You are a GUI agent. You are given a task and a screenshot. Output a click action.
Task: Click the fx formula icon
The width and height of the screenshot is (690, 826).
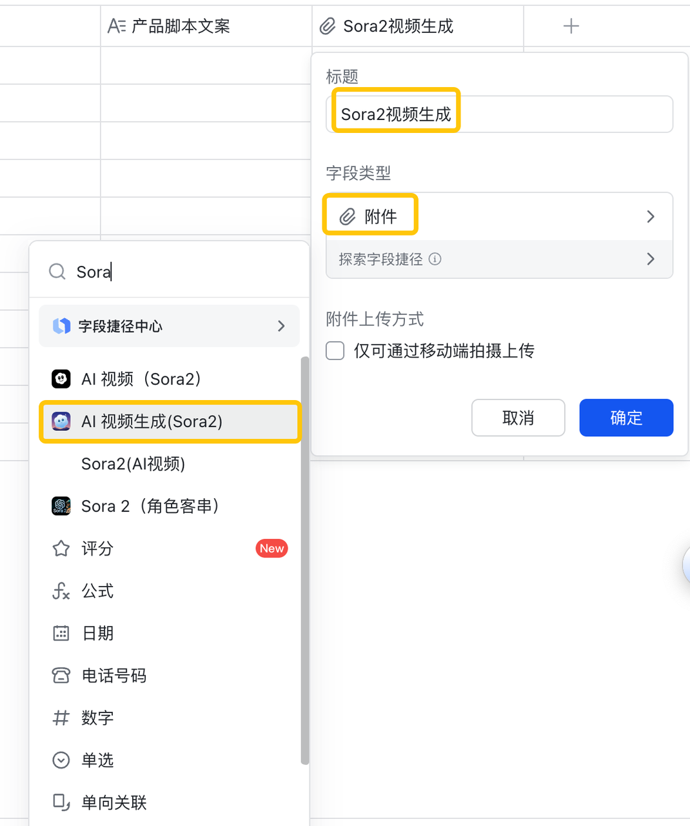[61, 590]
